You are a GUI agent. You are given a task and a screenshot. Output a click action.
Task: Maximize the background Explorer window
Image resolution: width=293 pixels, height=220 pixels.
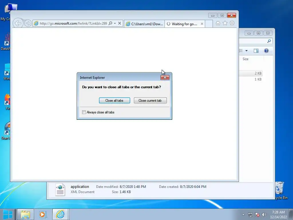tap(258, 33)
